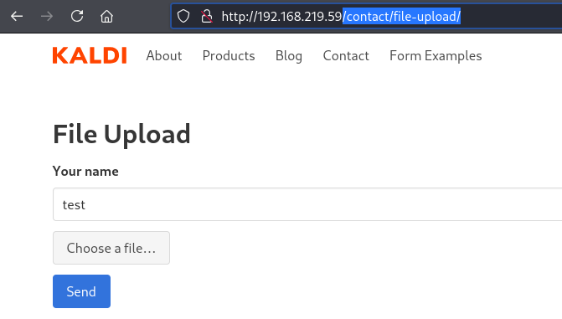Open the browser home page icon
Viewport: 562px width, 319px height.
[x=107, y=16]
